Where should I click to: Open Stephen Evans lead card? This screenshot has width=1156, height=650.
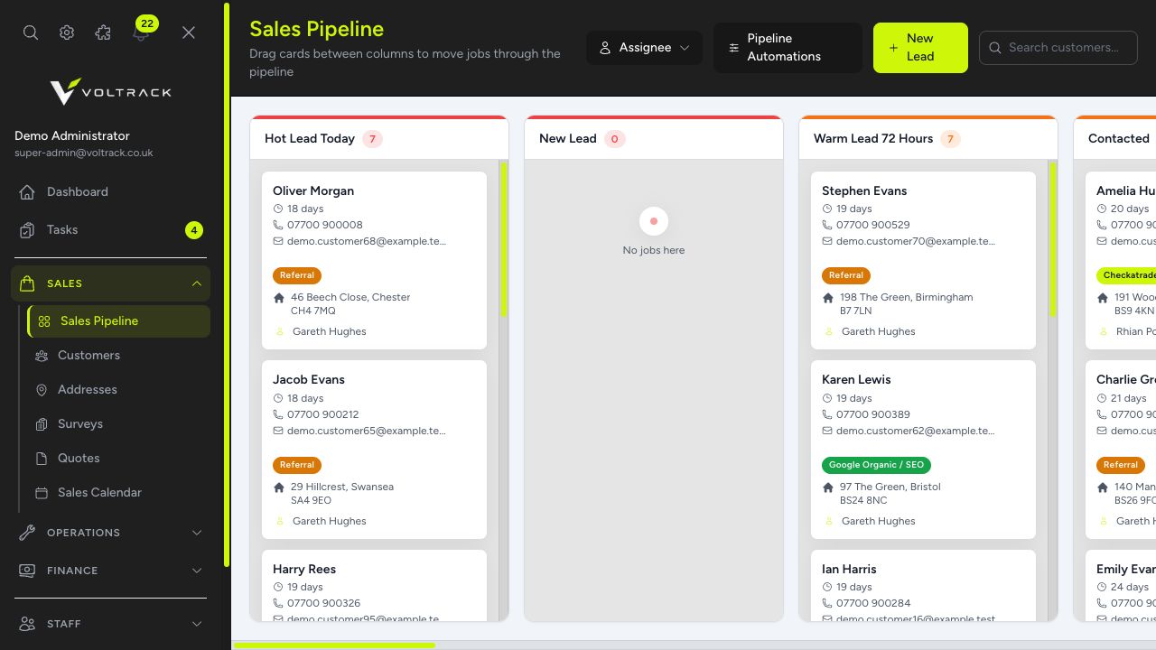[923, 261]
